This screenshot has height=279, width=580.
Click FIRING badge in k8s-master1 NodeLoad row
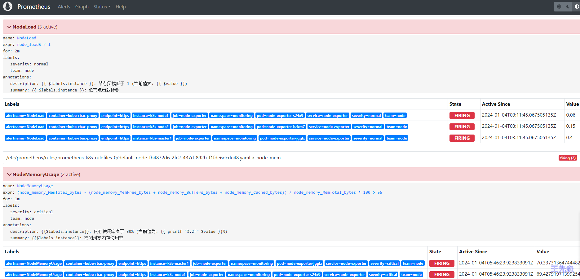[462, 138]
